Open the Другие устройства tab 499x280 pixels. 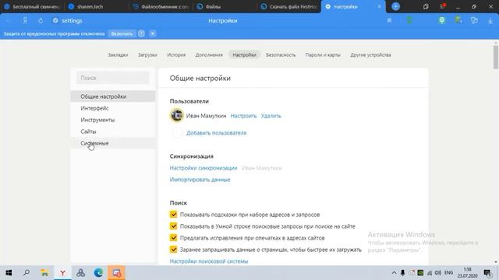click(x=370, y=55)
